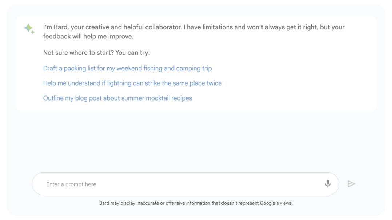Click 'Not sure where to start?' text
392x220 pixels.
(x=78, y=53)
